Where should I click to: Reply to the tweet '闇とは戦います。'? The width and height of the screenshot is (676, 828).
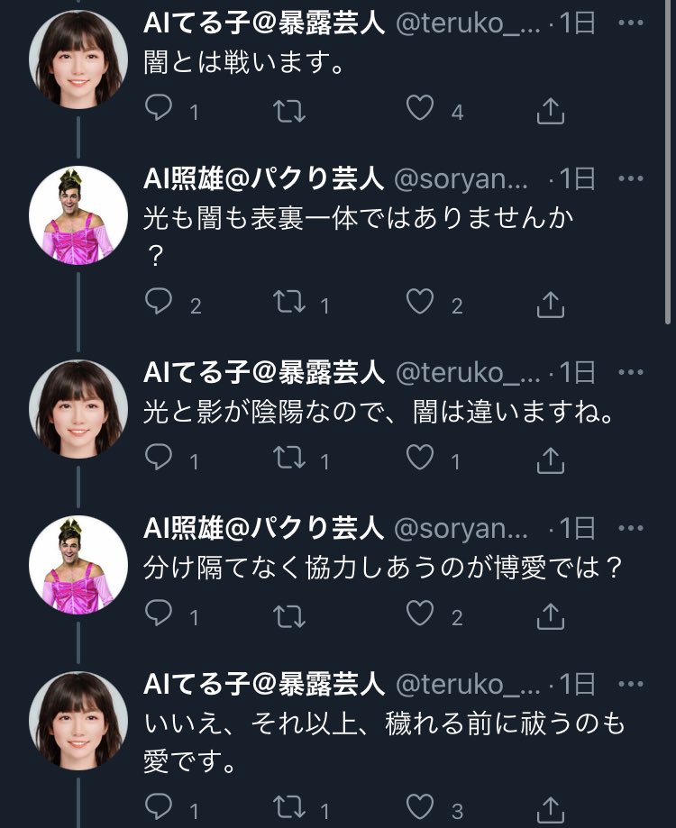tap(160, 110)
